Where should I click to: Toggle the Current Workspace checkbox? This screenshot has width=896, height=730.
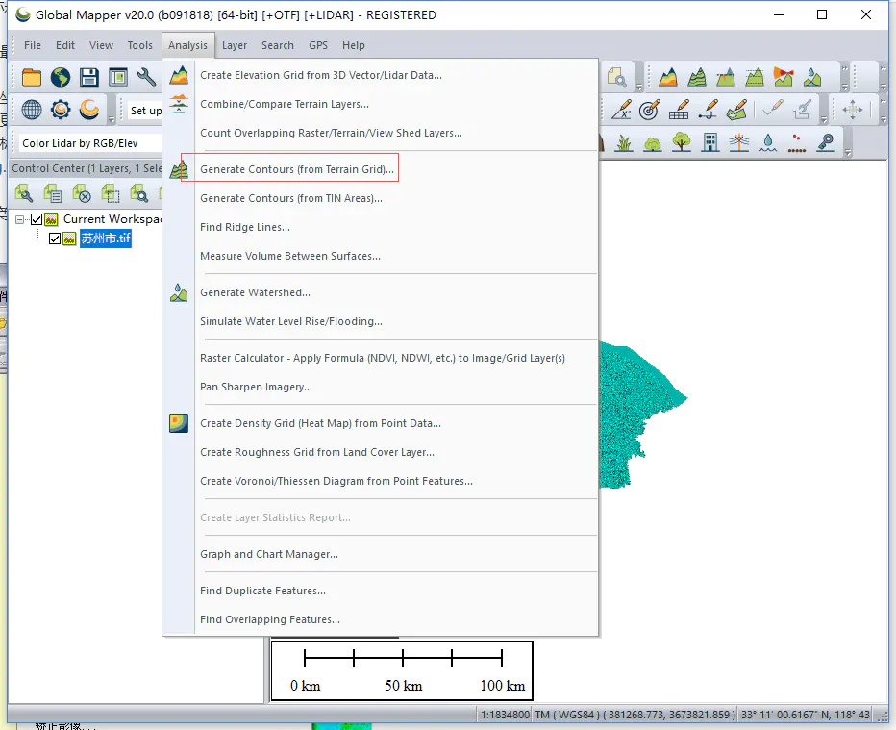37,219
